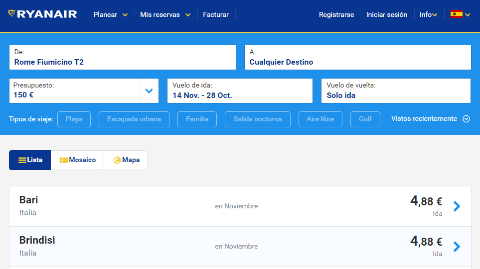Switch to Mosaico view
The image size is (480, 269).
77,160
